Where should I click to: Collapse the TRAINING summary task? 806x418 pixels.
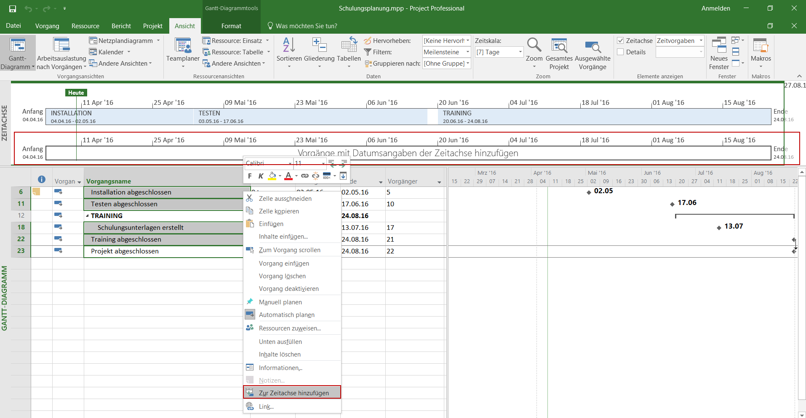coord(88,216)
